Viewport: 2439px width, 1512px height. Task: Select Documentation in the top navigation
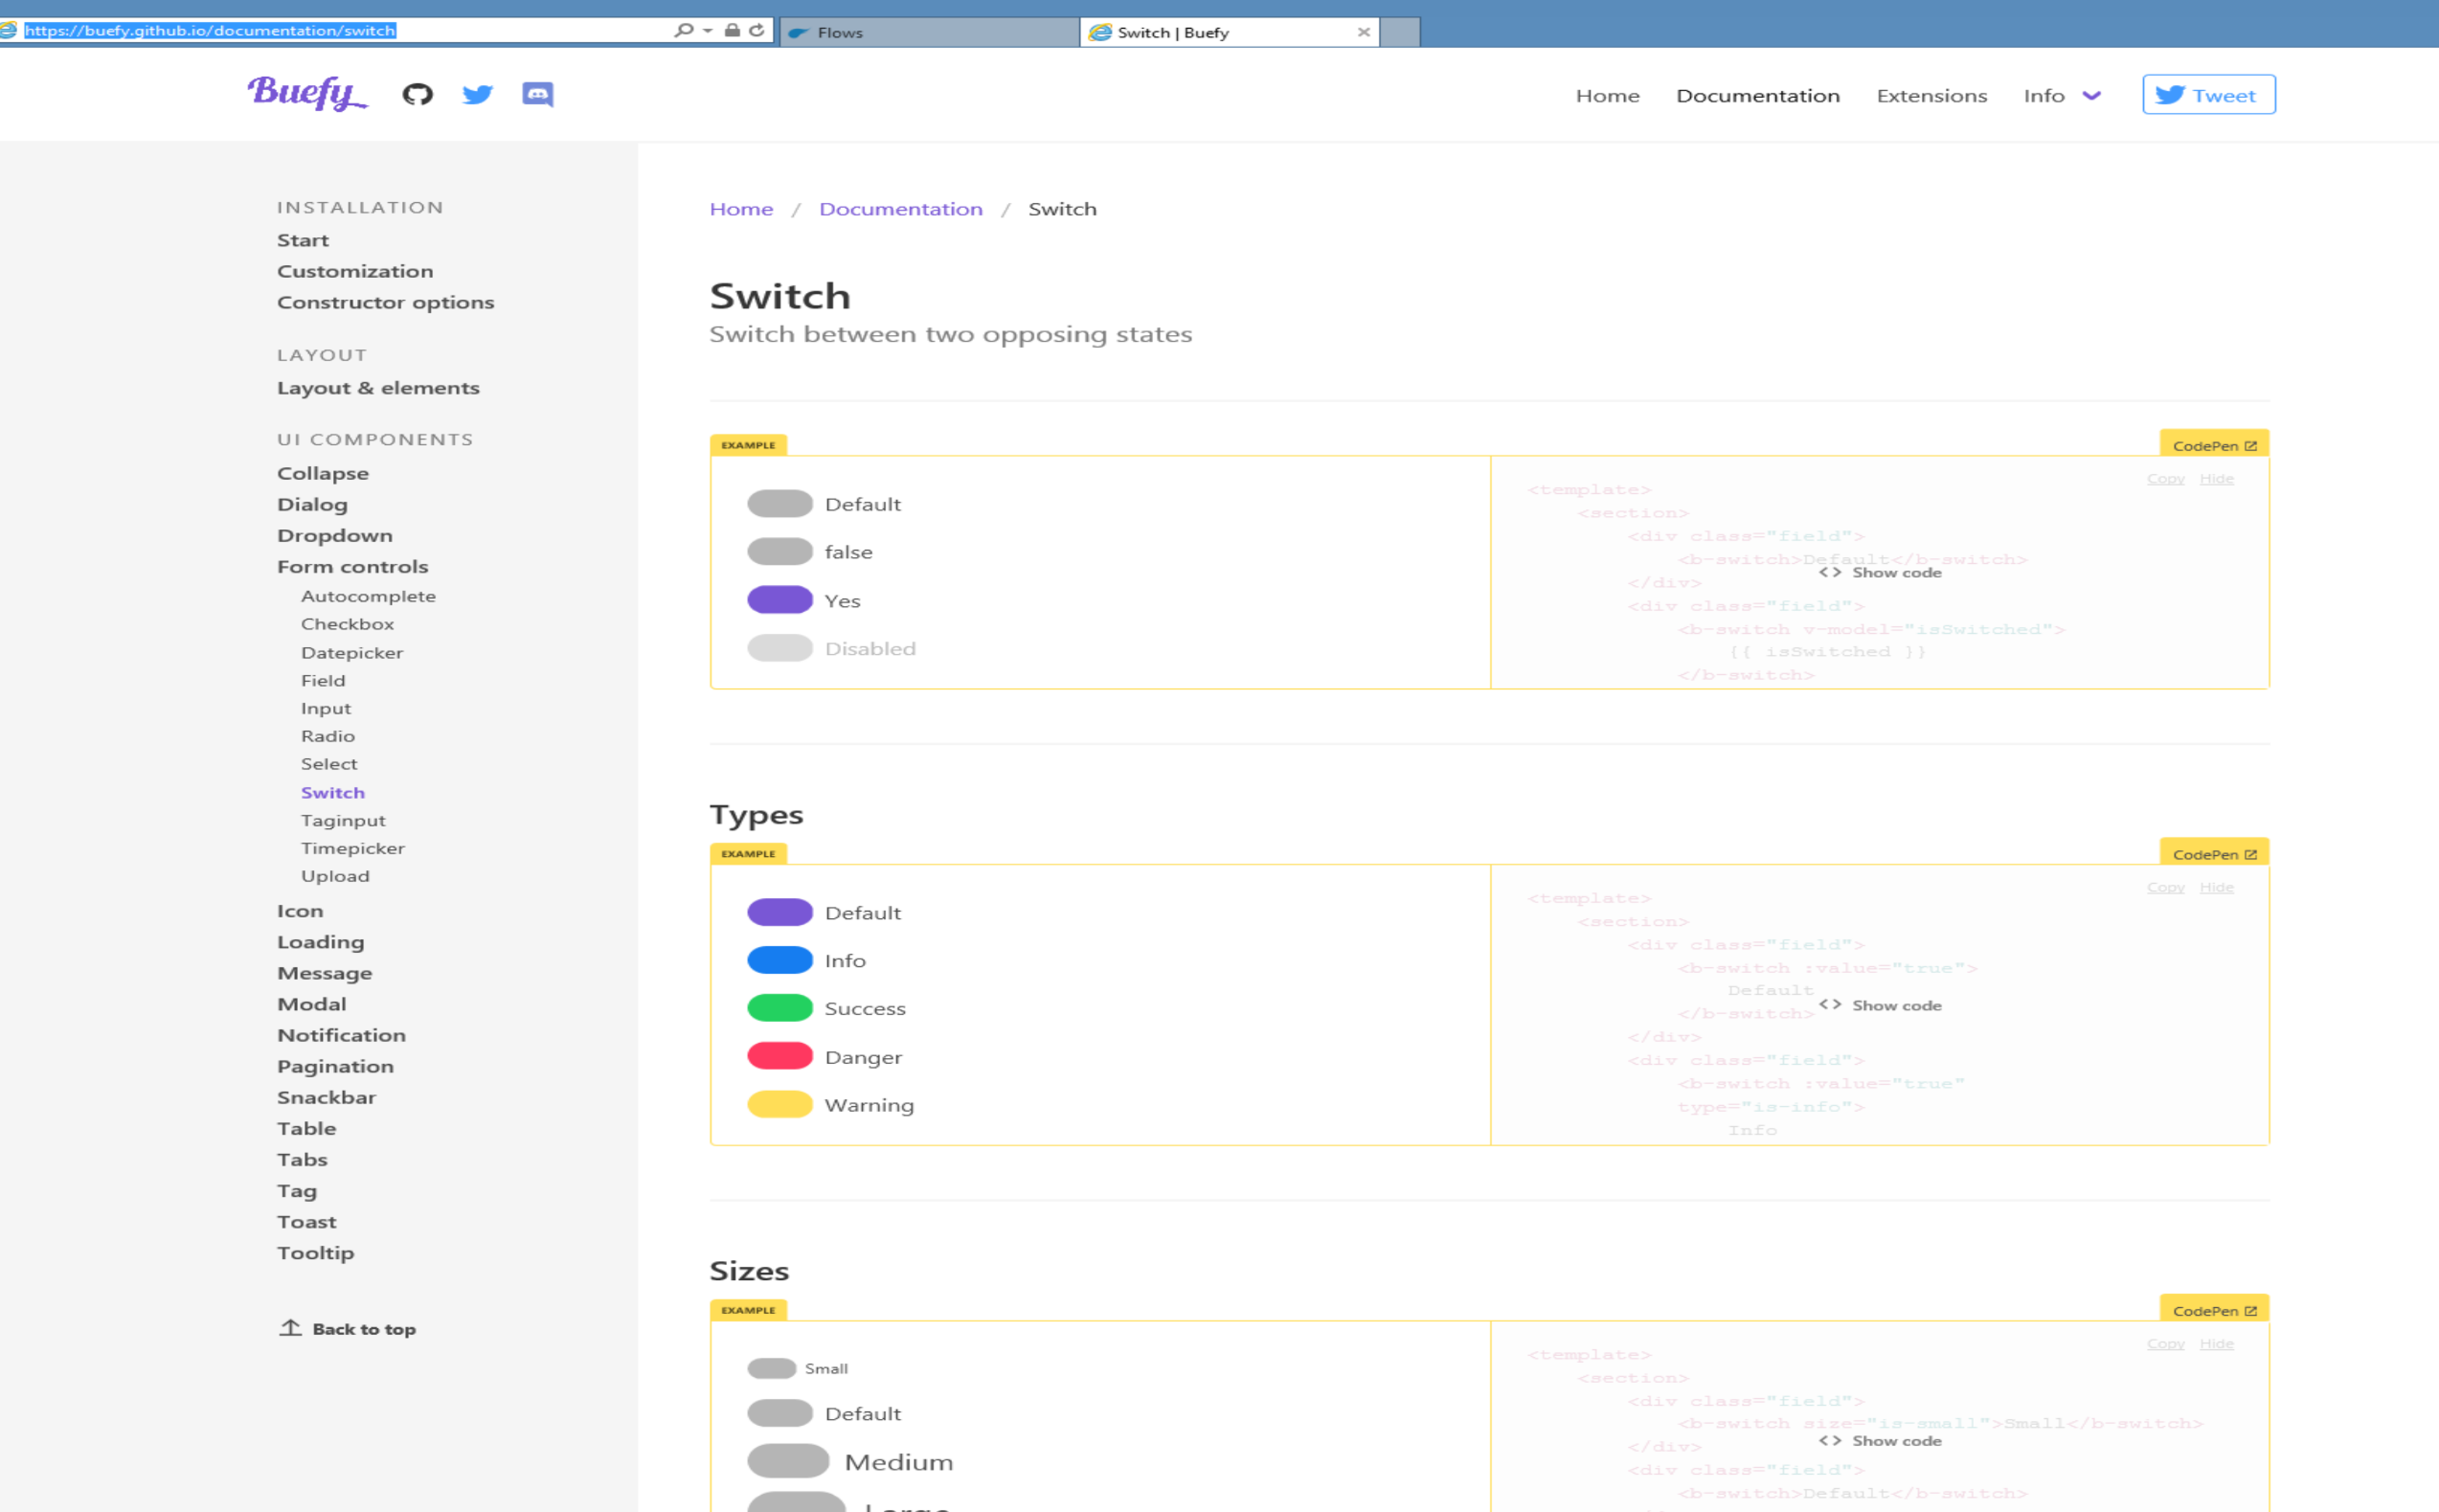pos(1758,95)
